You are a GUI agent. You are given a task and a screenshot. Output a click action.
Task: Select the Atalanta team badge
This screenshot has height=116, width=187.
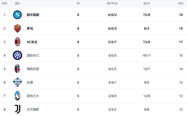point(18,96)
